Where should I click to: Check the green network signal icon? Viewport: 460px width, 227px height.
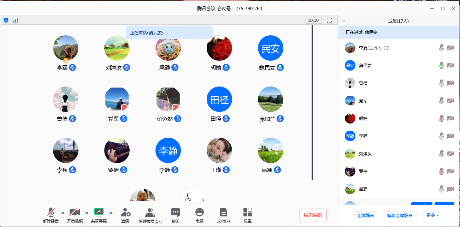tap(16, 20)
